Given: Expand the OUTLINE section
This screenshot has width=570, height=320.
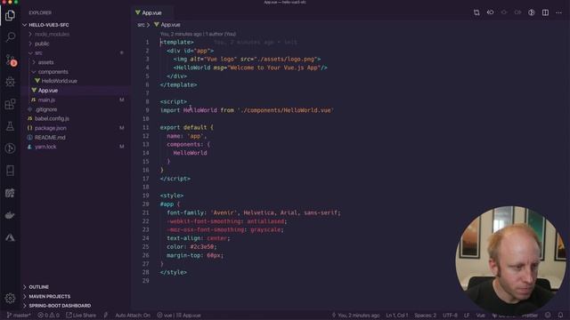Looking at the screenshot, I should pyautogui.click(x=38, y=287).
